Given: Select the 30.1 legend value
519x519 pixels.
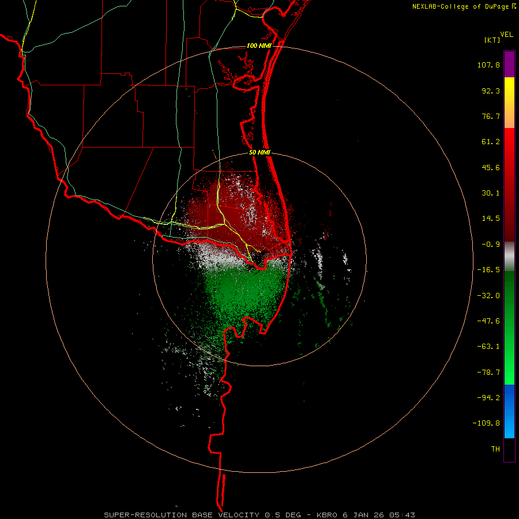Looking at the screenshot, I should coord(491,193).
